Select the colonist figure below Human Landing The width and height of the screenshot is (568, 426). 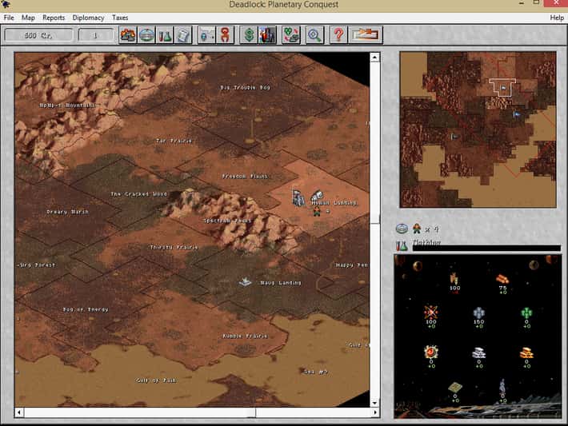click(x=317, y=211)
